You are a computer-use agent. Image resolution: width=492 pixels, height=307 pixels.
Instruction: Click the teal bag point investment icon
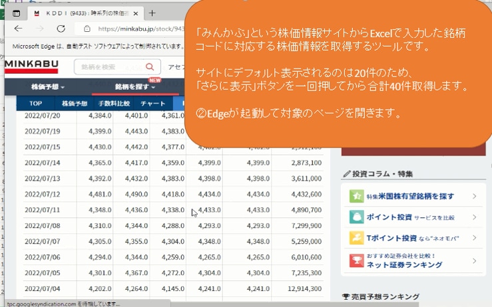click(356, 217)
